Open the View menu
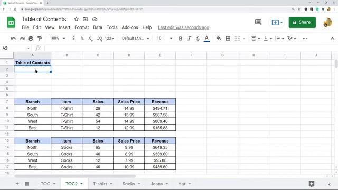Viewport: 338px width, 190px height. [x=50, y=27]
